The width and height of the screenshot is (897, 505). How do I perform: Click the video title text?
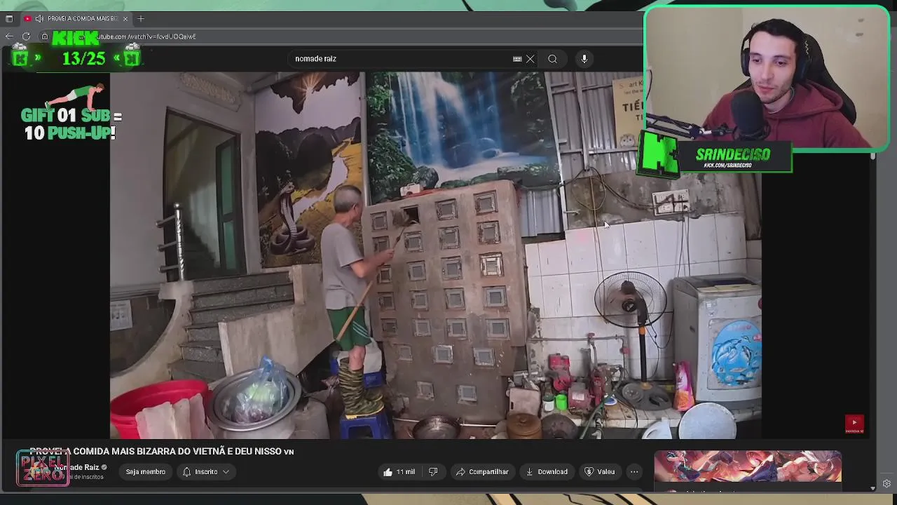162,452
